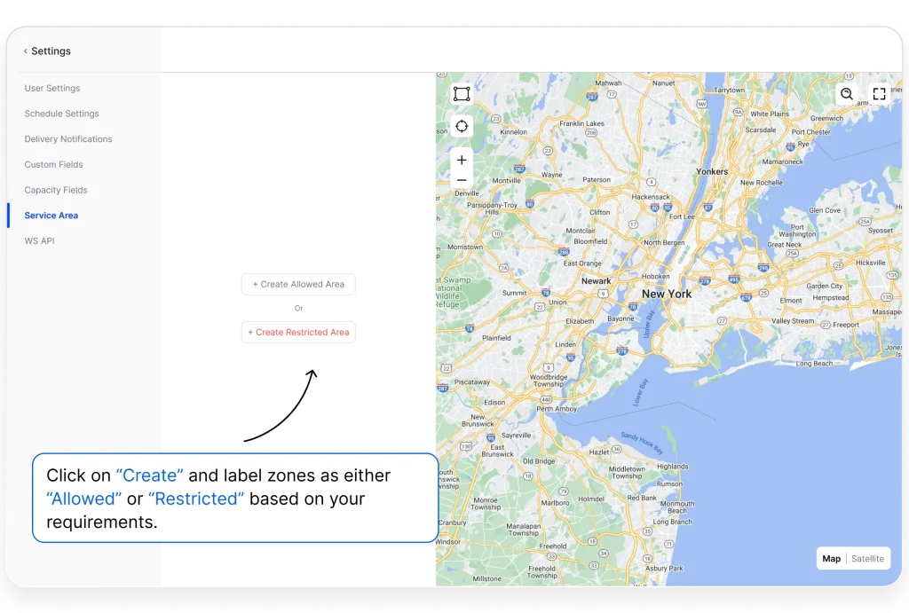Screen dimensions: 909x613
Task: Click Create Restricted Area button
Action: point(298,332)
